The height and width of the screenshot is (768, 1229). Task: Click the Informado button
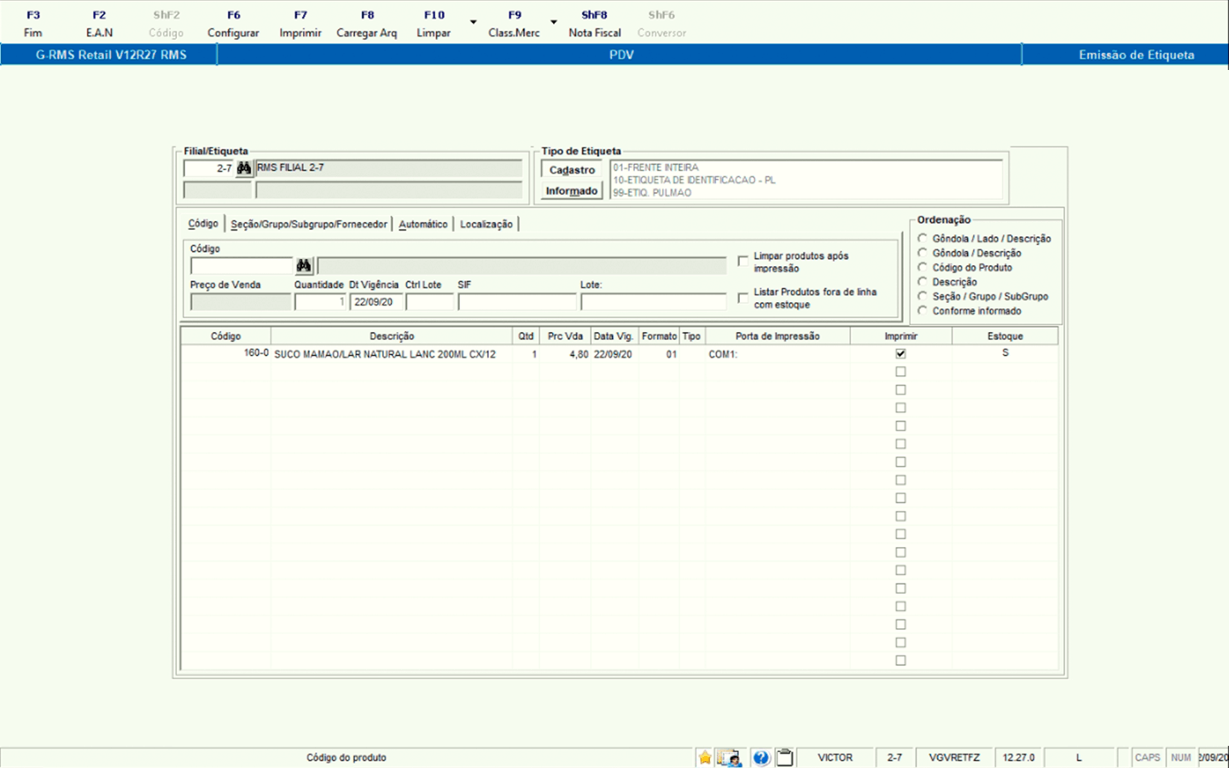coord(572,191)
